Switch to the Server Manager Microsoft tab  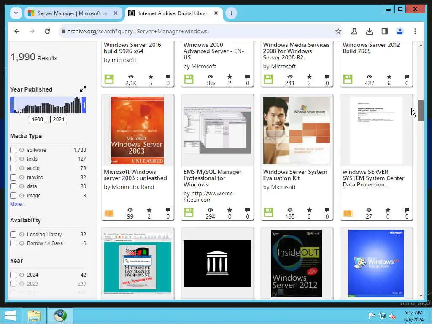pos(73,13)
